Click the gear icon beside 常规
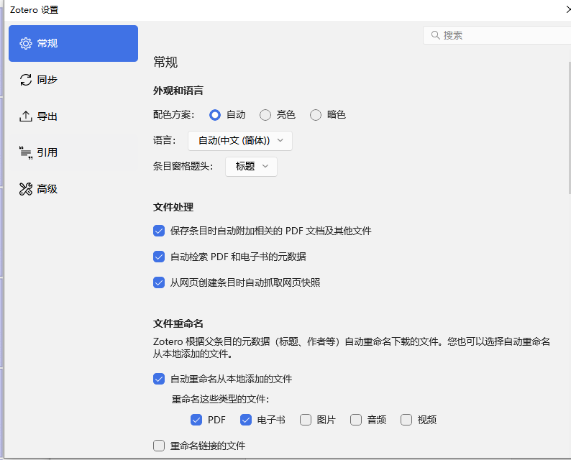The height and width of the screenshot is (460, 571). [25, 43]
